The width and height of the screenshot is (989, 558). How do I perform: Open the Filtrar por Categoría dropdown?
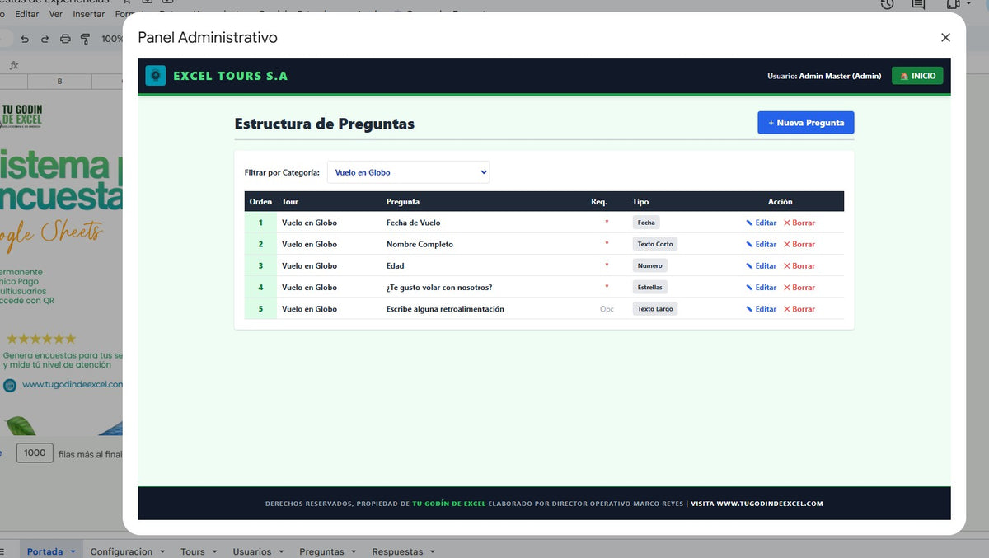coord(409,172)
